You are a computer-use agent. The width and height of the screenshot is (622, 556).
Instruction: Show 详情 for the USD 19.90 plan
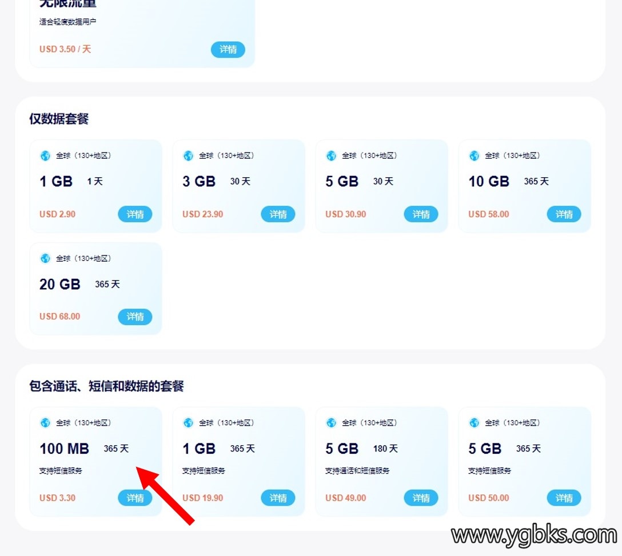click(278, 498)
